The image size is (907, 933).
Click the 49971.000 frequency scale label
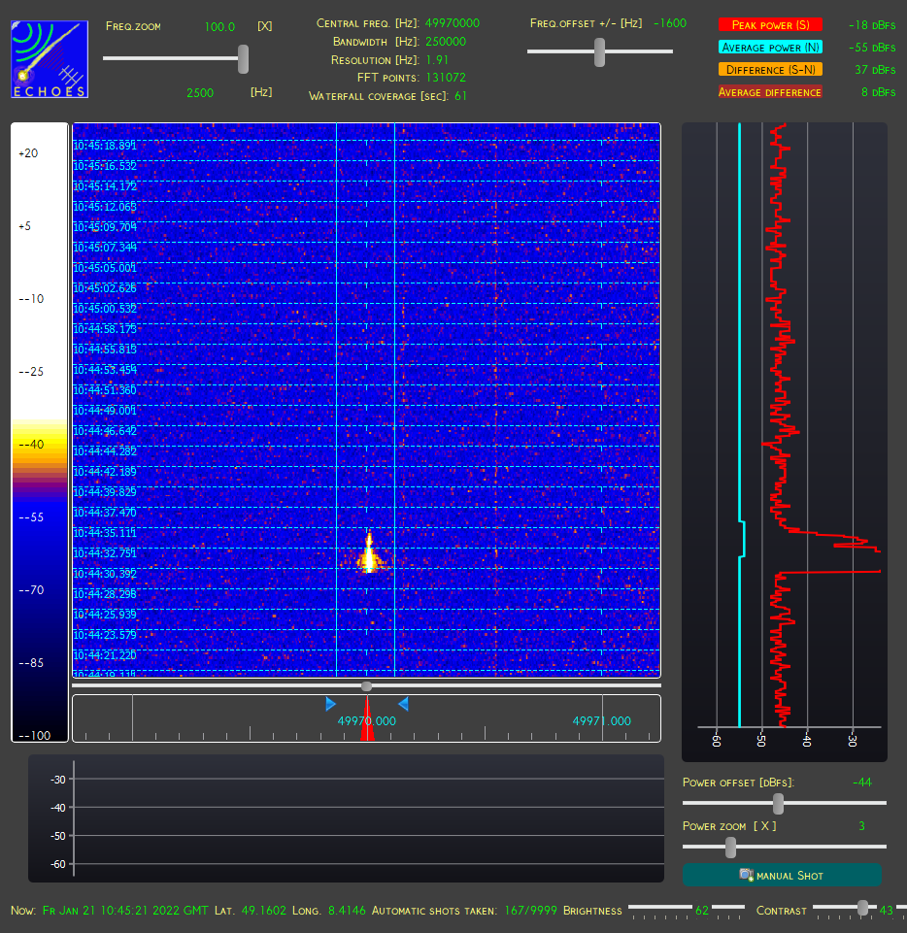(x=602, y=721)
